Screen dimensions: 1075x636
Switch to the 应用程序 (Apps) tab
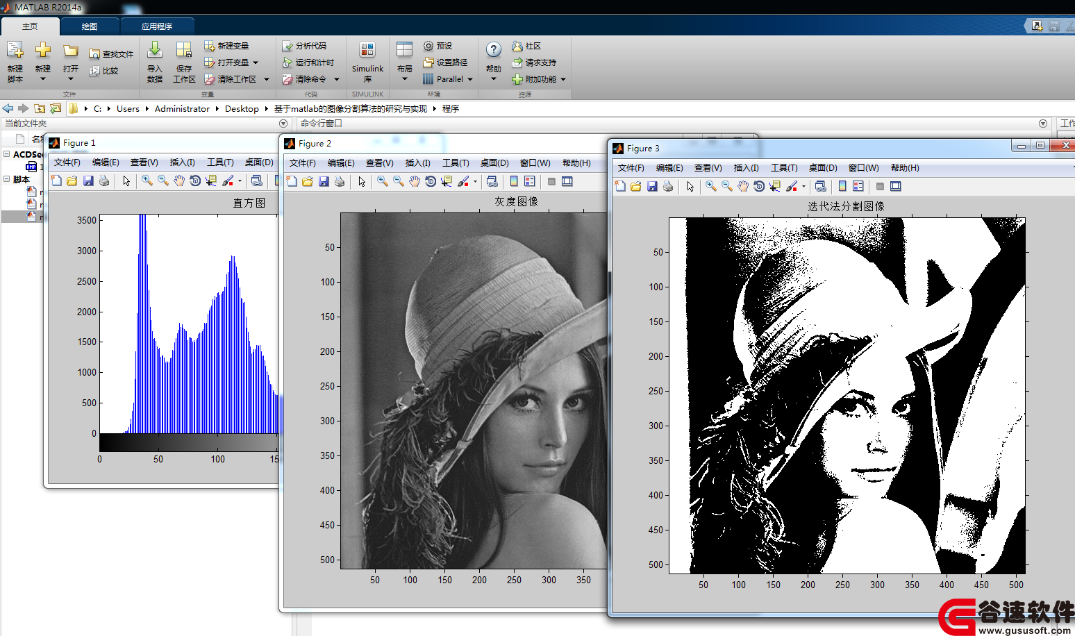click(x=157, y=26)
